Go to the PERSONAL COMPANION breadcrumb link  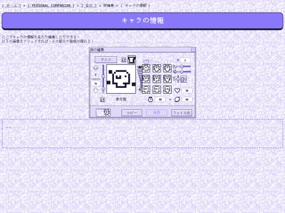coord(51,6)
